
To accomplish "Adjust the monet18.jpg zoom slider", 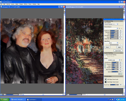I will (x=75, y=95).
